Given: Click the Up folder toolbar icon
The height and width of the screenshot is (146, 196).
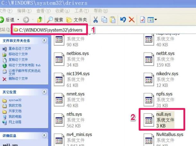Looking at the screenshot, I should (39, 20).
